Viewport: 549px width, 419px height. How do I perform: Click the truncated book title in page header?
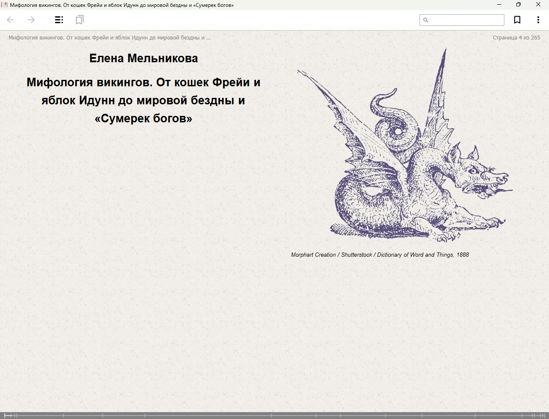tap(109, 38)
